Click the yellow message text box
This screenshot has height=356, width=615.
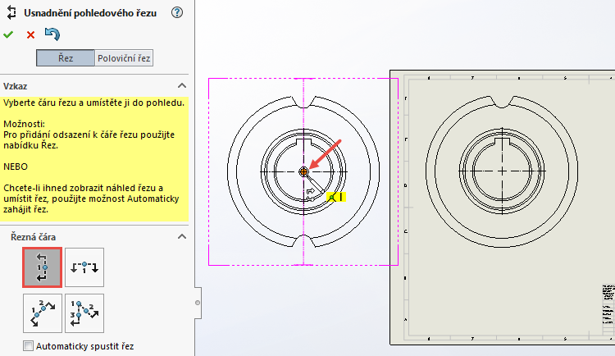[94, 159]
